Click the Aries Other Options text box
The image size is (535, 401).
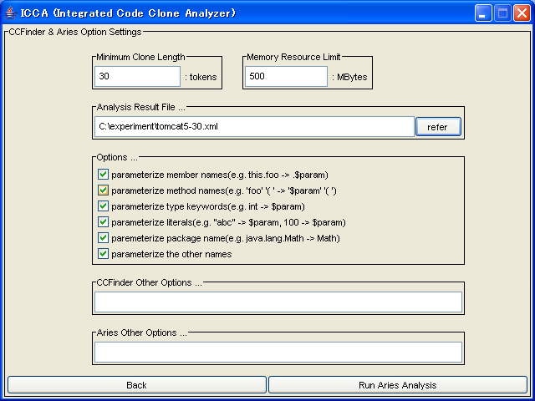(x=278, y=352)
